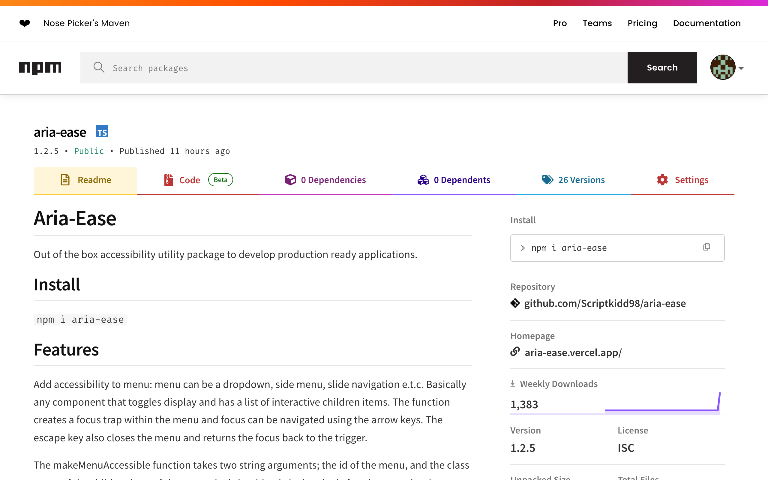The image size is (768, 480).
Task: Click the git repository diamond icon
Action: point(515,303)
